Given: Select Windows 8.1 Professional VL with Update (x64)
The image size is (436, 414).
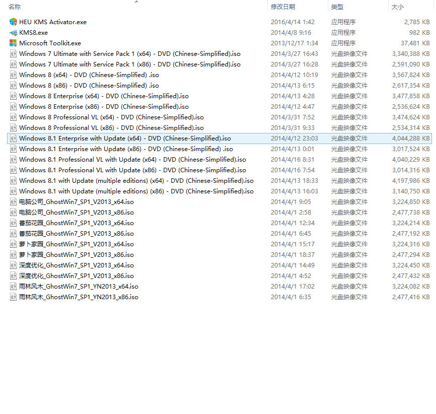Looking at the screenshot, I should 132,160.
